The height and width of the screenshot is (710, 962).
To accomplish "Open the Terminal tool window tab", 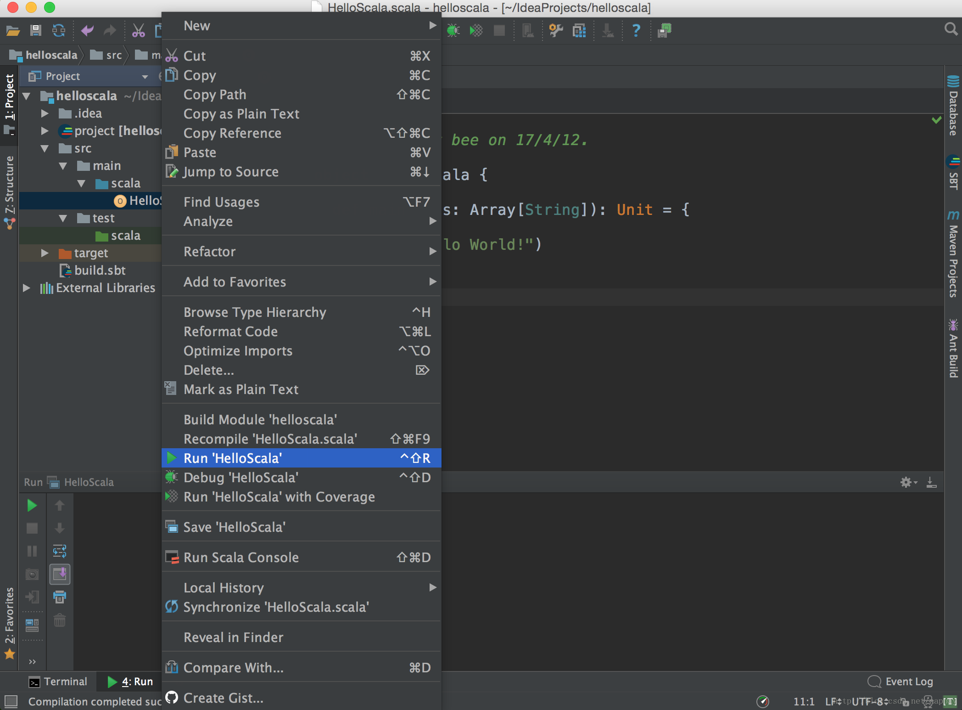I will point(58,682).
